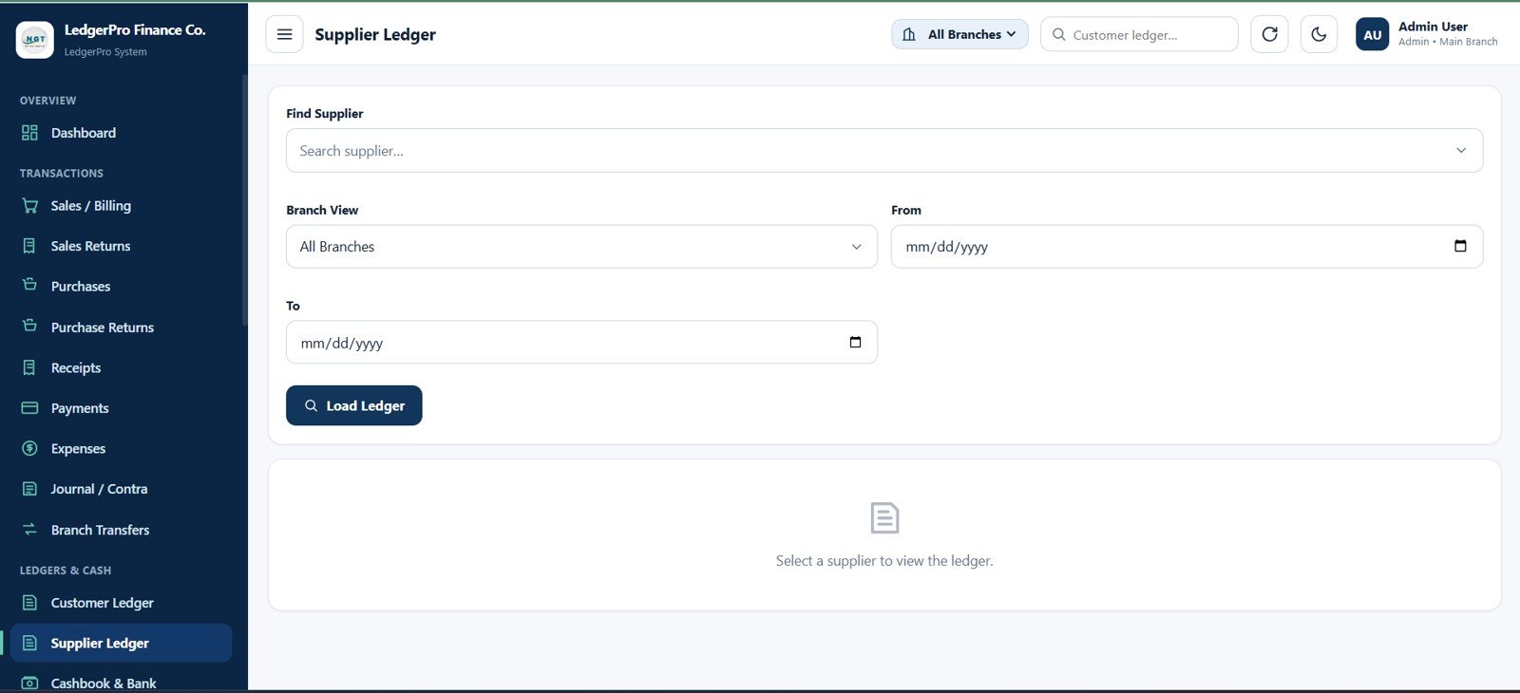This screenshot has height=693, width=1520.
Task: Click the refresh icon in header
Action: [1269, 34]
